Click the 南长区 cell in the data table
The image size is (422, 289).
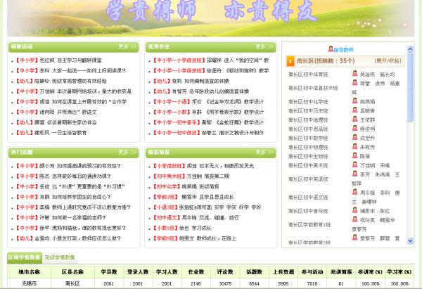[72, 283]
